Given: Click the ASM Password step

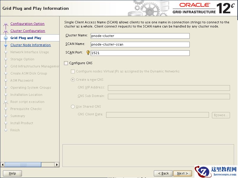Looking at the screenshot, I should [x=22, y=80].
